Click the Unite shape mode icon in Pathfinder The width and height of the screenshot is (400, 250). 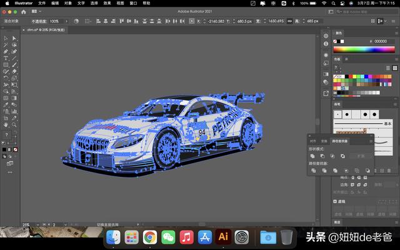(x=312, y=156)
